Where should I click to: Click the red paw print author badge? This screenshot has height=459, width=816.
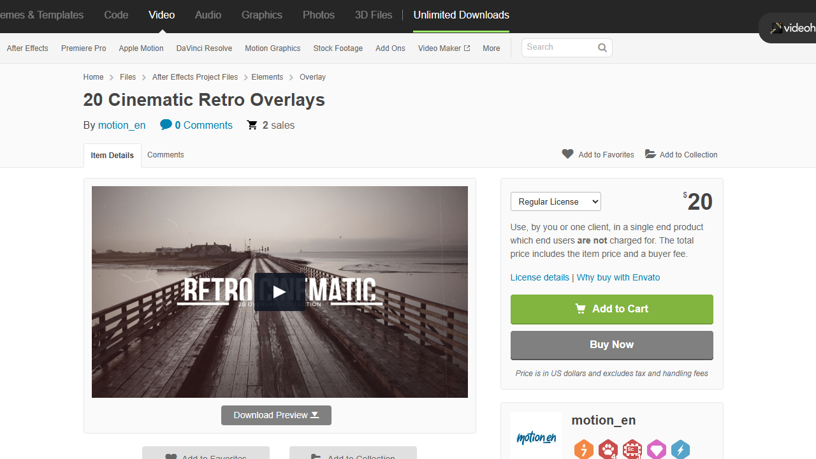608,449
